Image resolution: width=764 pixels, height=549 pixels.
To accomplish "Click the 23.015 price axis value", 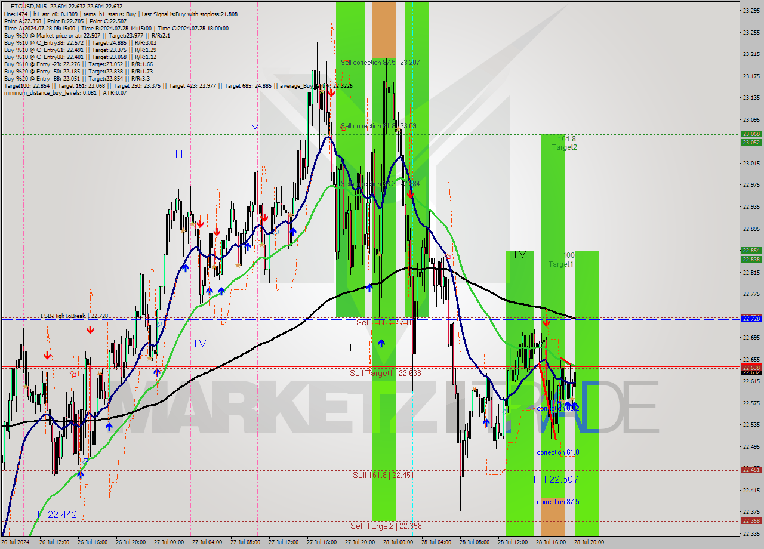I will click(751, 163).
